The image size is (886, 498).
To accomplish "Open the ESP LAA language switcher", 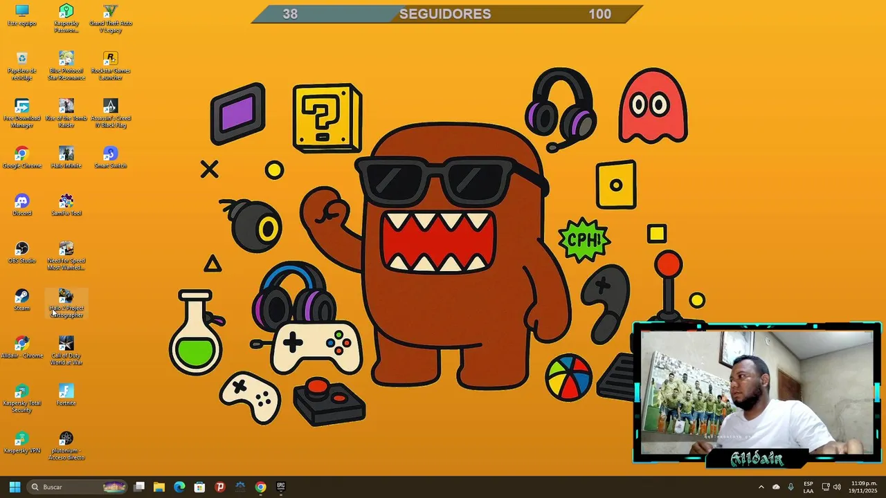I will tap(808, 487).
